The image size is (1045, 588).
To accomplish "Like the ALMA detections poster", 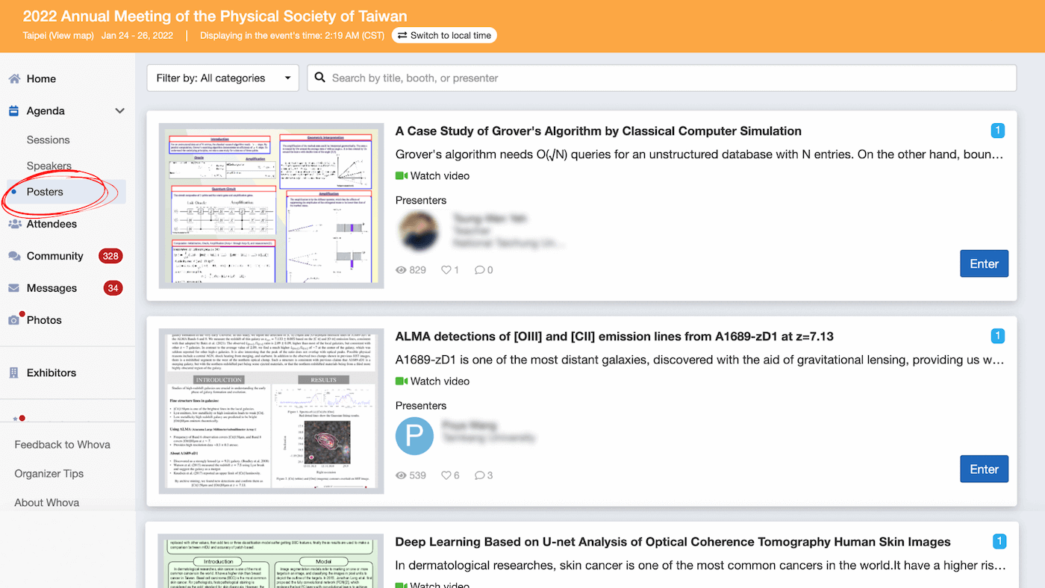I will pos(446,475).
